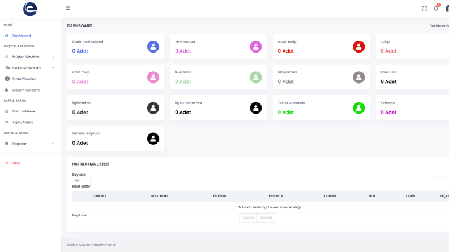
Task: Open Toplu Atama menu item
Action: 23,122
